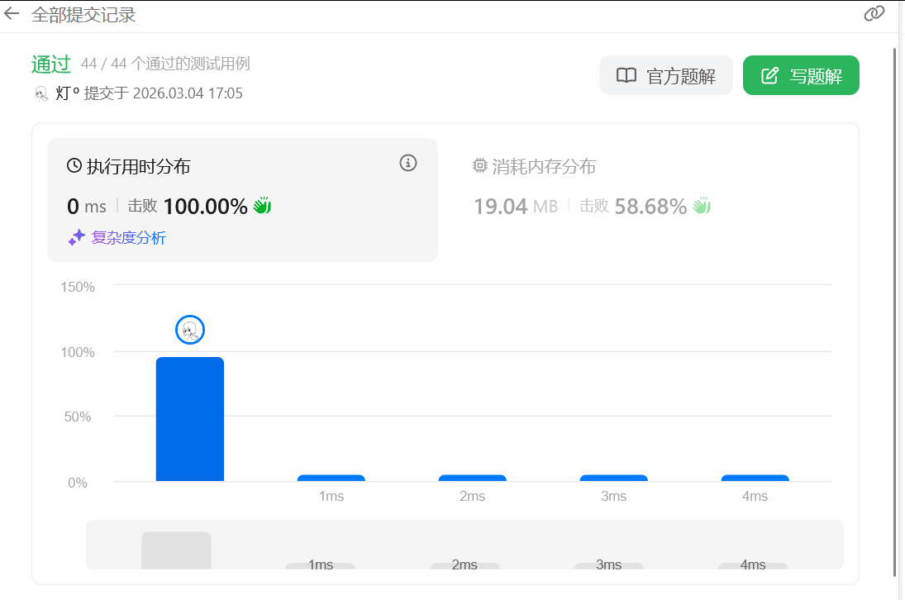Click the clock icon next to 执行用时分布
The image size is (905, 600).
coord(74,166)
